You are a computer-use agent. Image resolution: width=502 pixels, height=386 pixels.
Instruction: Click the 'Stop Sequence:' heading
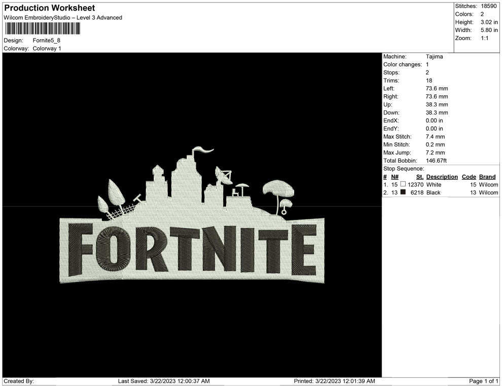(x=404, y=169)
